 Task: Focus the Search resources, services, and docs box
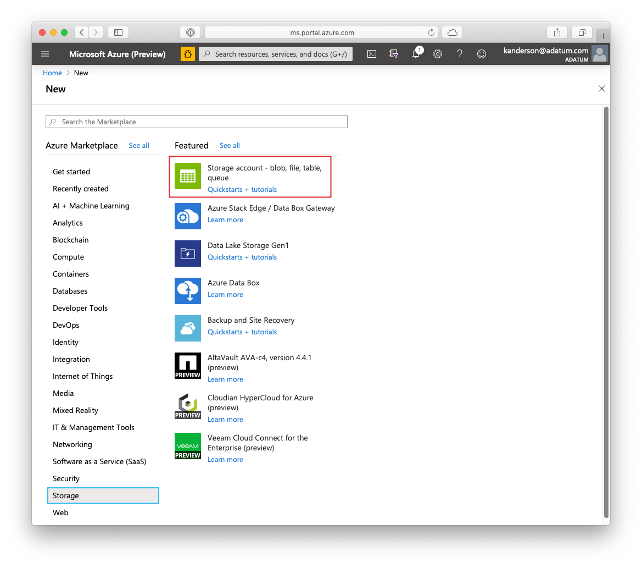point(276,54)
